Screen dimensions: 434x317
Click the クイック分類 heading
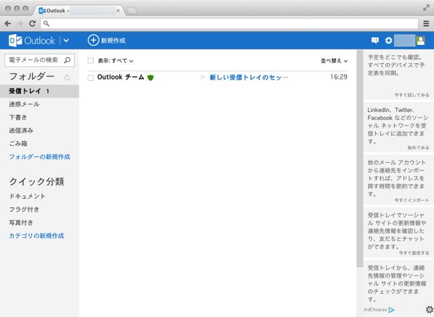(x=37, y=181)
